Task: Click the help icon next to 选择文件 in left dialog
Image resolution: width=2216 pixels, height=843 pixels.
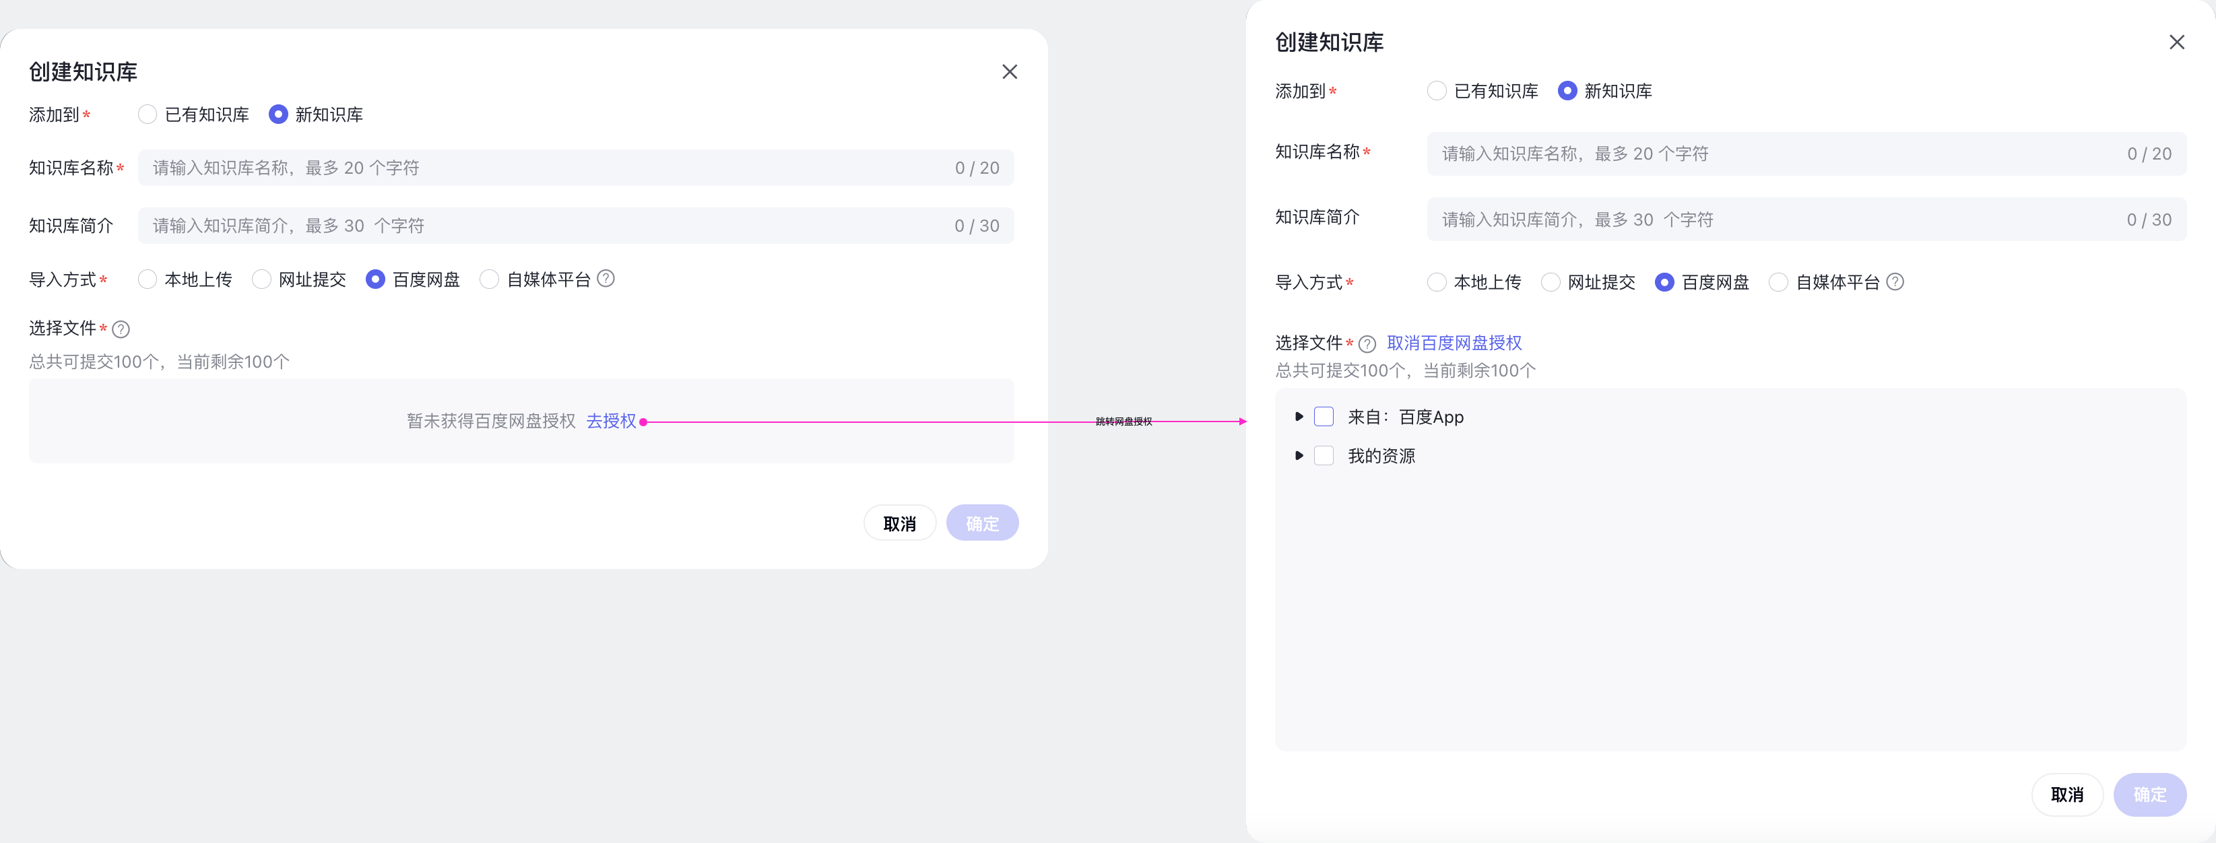Action: pyautogui.click(x=121, y=329)
